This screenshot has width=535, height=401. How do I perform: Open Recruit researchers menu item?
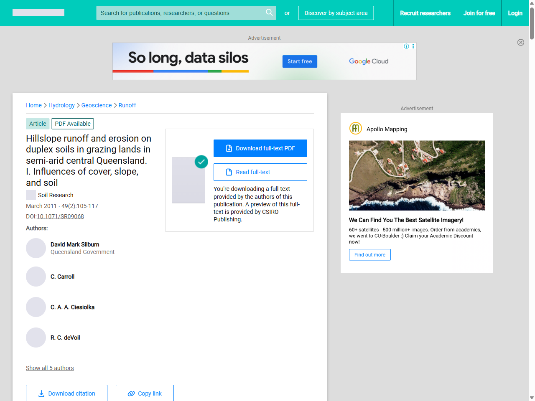[425, 13]
